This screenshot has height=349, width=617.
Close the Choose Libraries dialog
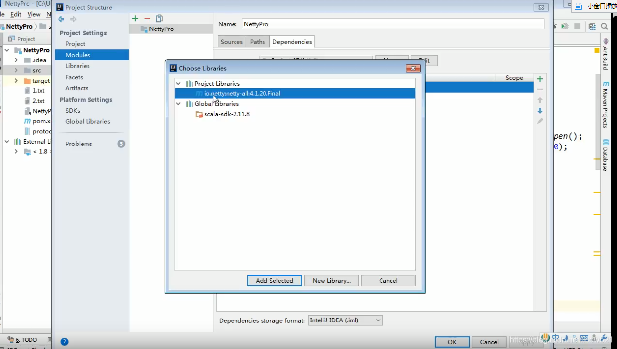pyautogui.click(x=413, y=68)
